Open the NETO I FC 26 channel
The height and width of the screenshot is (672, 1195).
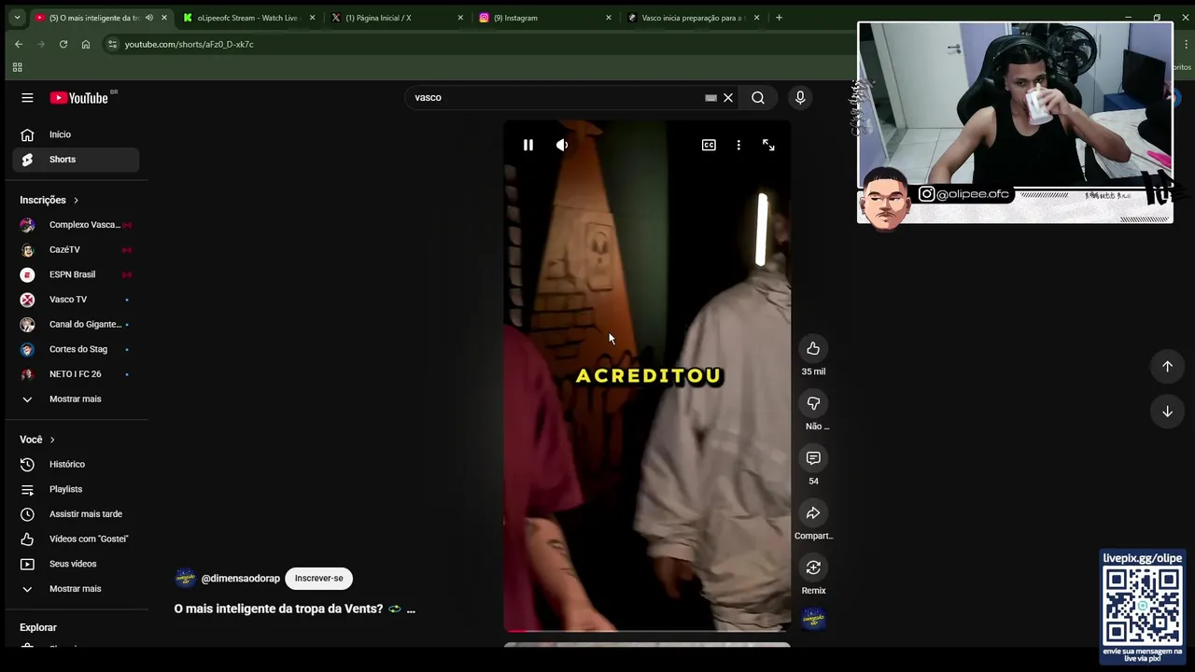point(76,374)
